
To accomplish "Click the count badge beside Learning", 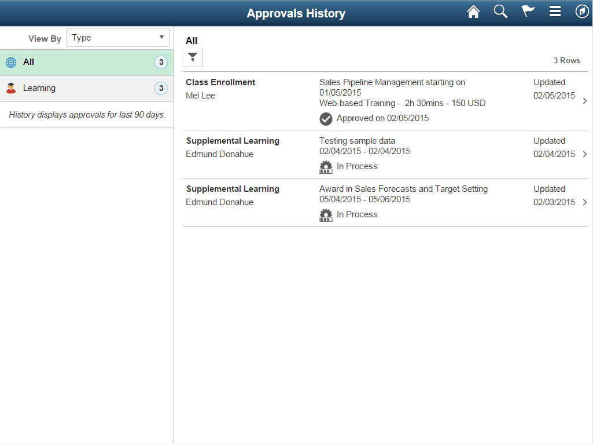I will pyautogui.click(x=161, y=87).
